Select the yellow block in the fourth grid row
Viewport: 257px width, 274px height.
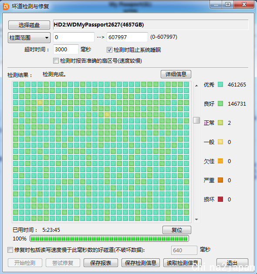click(x=40, y=103)
